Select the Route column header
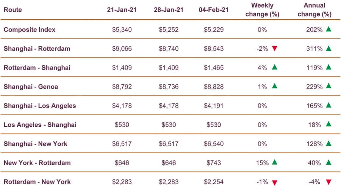Viewport: 341px width, 190px height. (13, 10)
